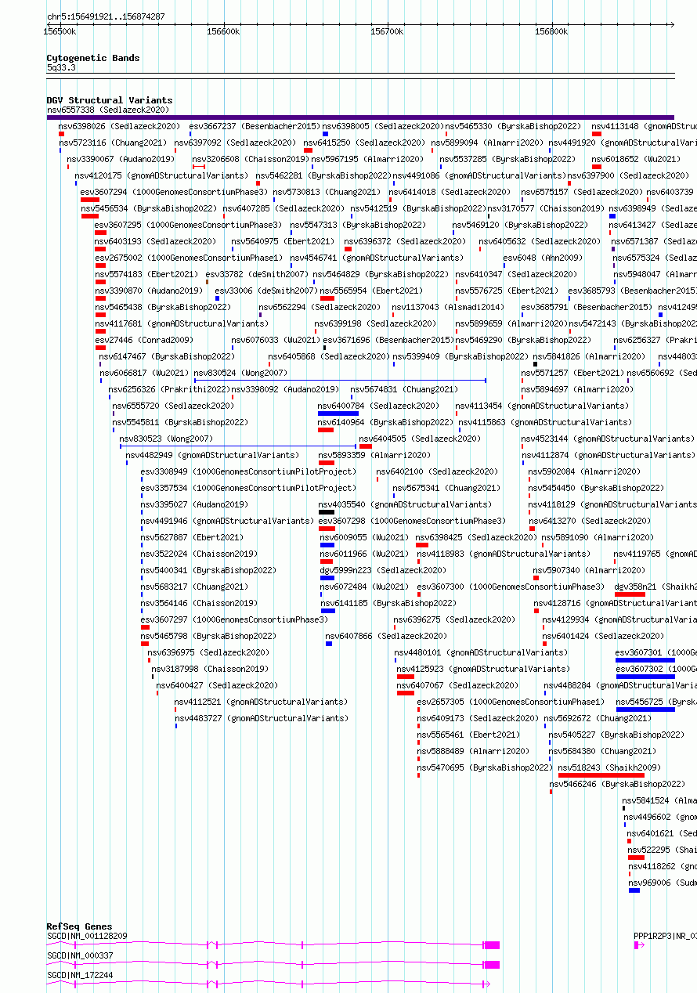Open variant nsv4483727 (gnomADStructuralVariants)
This screenshot has width=697, height=993.
click(261, 718)
